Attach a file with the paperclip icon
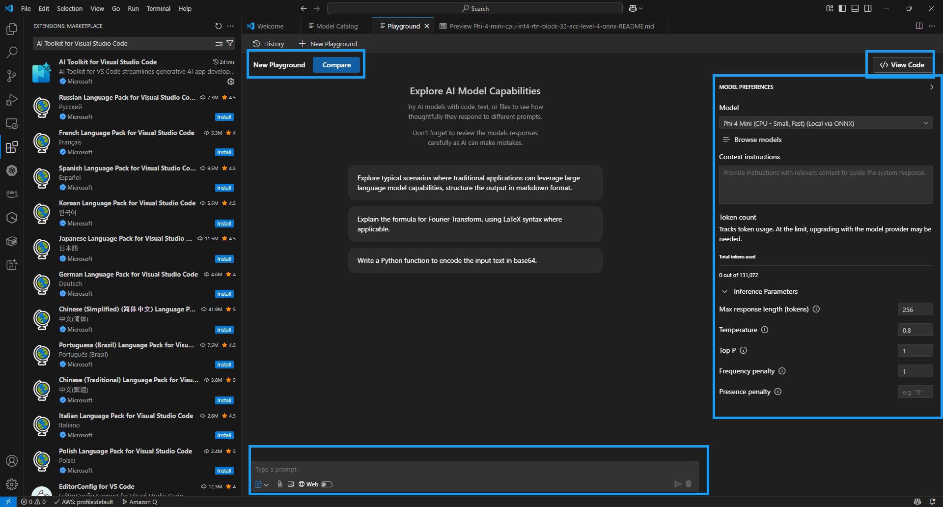Viewport: 943px width, 507px height. pos(280,484)
